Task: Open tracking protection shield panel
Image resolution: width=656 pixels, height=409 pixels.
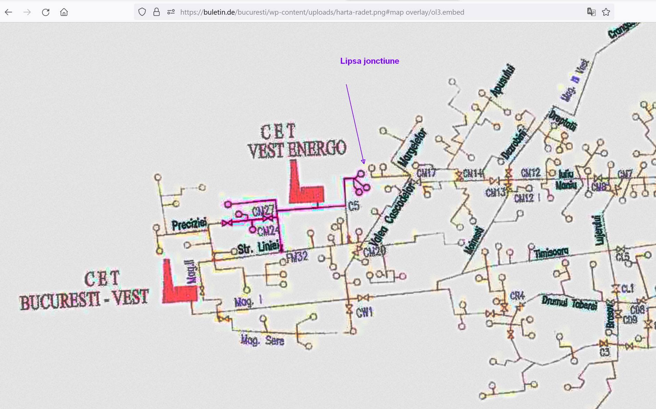Action: tap(142, 12)
